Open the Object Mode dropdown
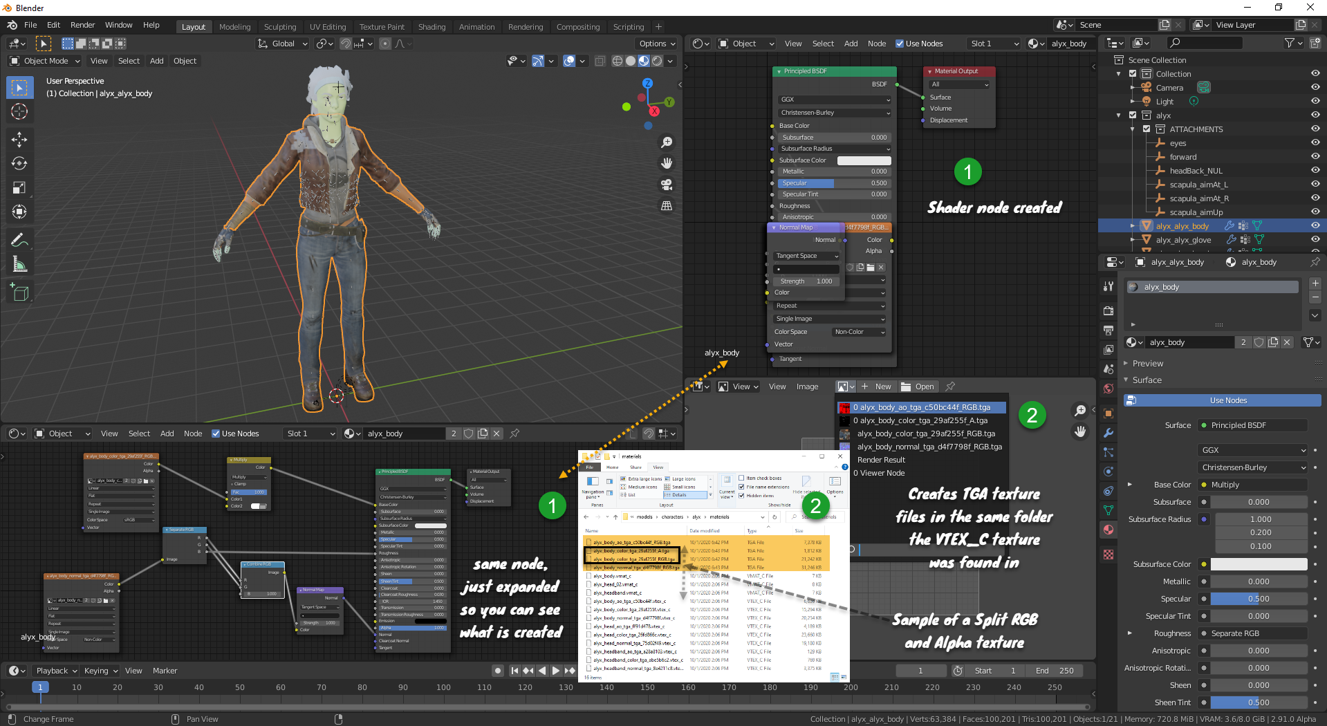Screen dimensions: 1327x726 [x=45, y=61]
